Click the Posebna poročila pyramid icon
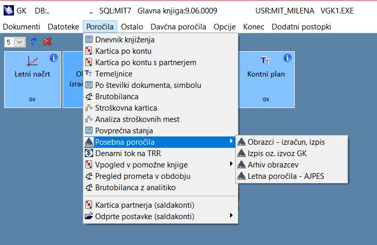The height and width of the screenshot is (245, 377). [89, 142]
